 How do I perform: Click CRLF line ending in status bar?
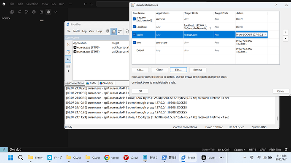pos(263,150)
